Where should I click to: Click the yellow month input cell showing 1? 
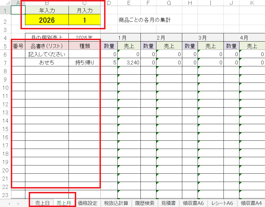84,20
